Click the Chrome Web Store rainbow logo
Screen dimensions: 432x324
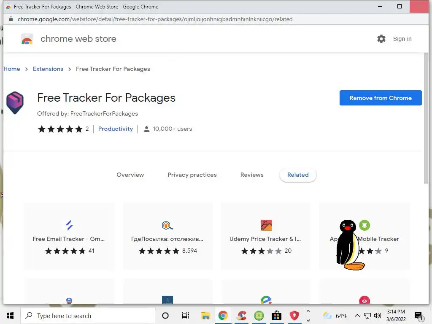(x=27, y=39)
